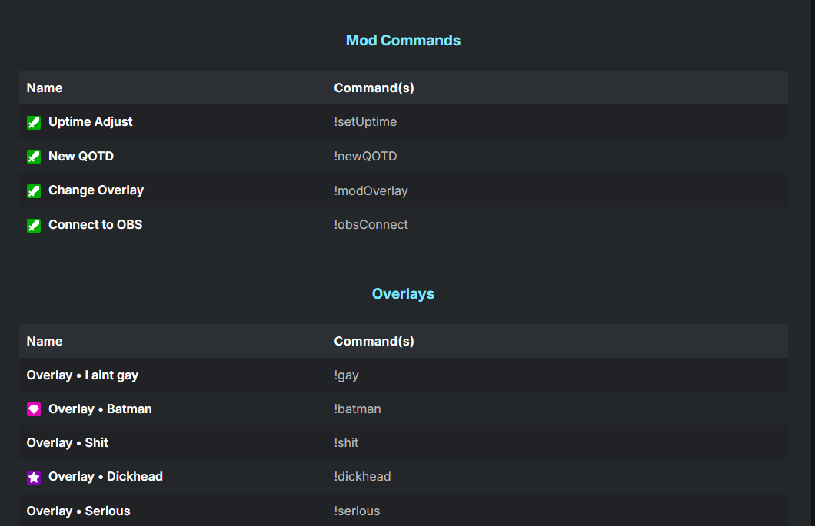815x526 pixels.
Task: Click the !batman command text
Action: pyautogui.click(x=357, y=409)
